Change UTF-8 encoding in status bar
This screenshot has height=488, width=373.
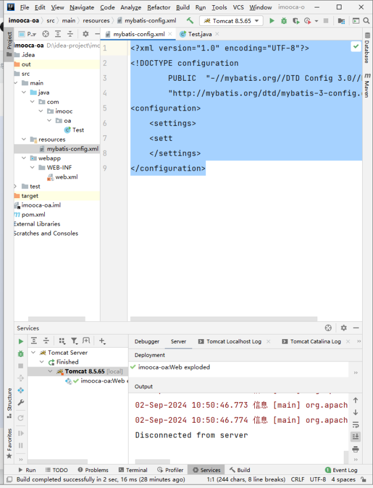coord(318,479)
